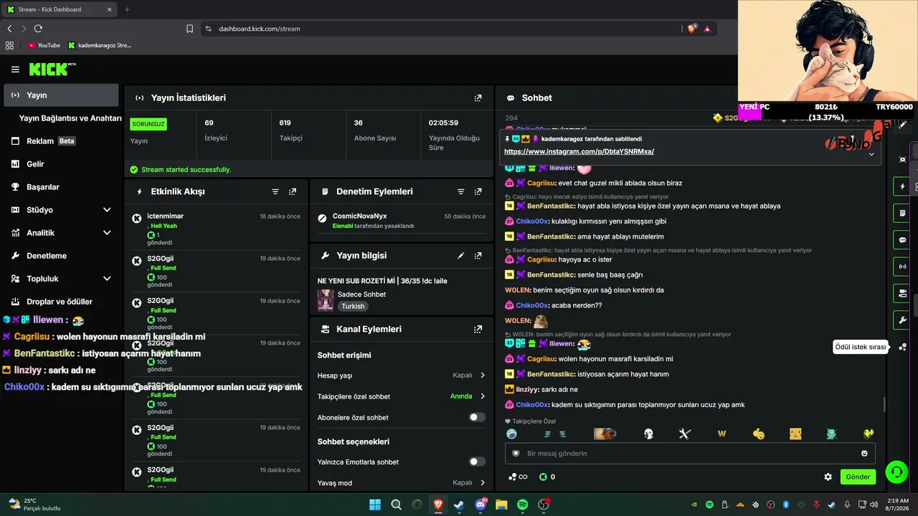Open kademkaragoz Stre... bookmark
The image size is (918, 516).
point(100,45)
